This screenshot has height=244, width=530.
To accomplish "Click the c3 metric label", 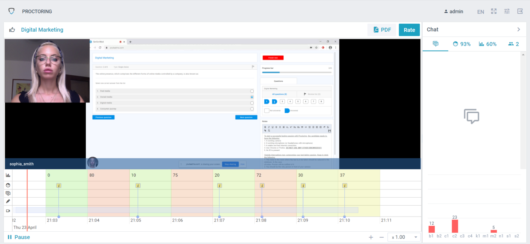I will [462, 236].
